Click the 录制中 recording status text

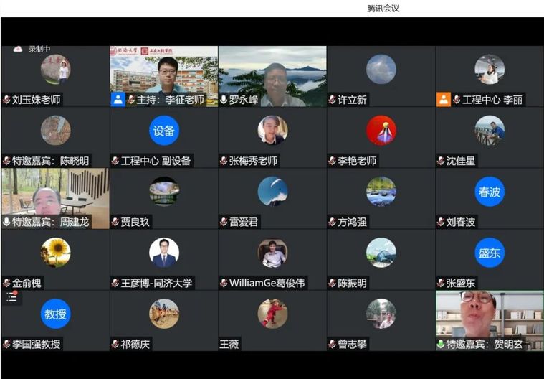pyautogui.click(x=39, y=49)
